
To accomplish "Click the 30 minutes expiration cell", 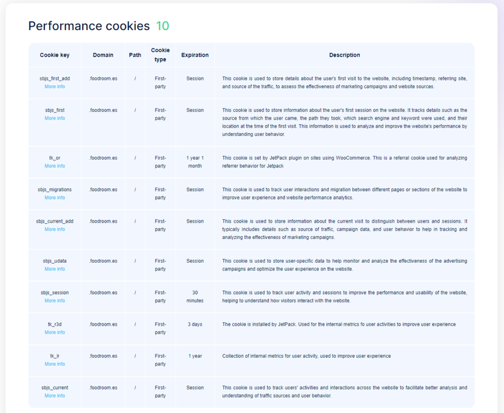I will coord(195,297).
